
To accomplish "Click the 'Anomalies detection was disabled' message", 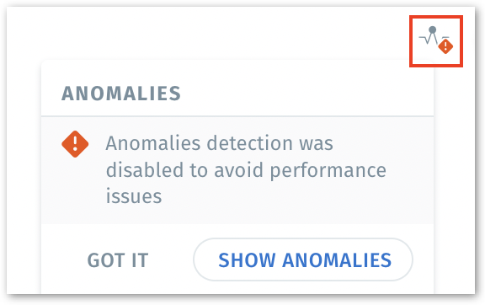I will [x=246, y=169].
